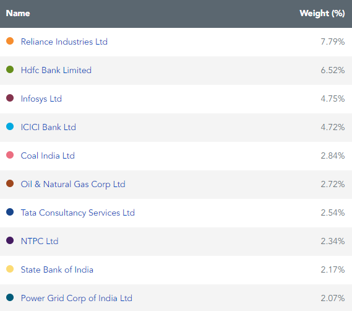Click the brown dot beside Oil & Natural Gas

click(x=10, y=183)
